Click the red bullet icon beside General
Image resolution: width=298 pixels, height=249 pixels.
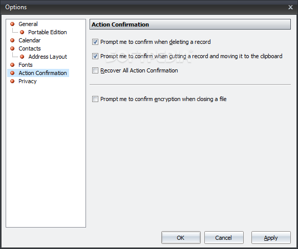point(12,24)
